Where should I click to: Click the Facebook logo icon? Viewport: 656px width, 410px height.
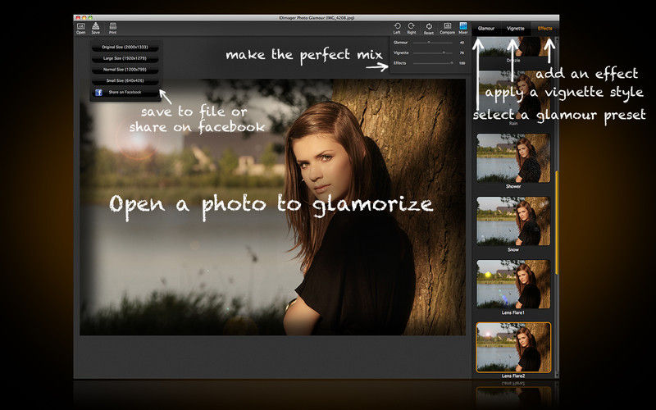[98, 93]
